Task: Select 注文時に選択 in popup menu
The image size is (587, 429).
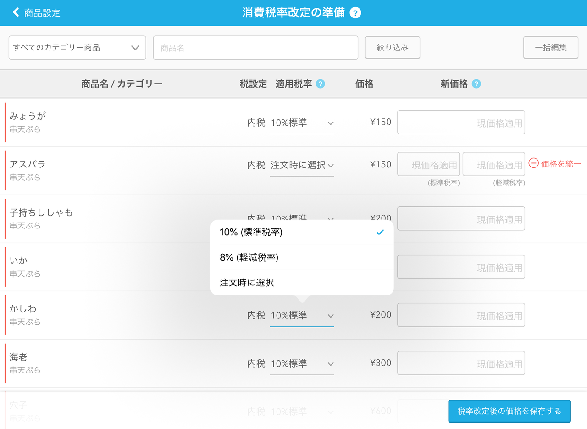Action: 302,283
